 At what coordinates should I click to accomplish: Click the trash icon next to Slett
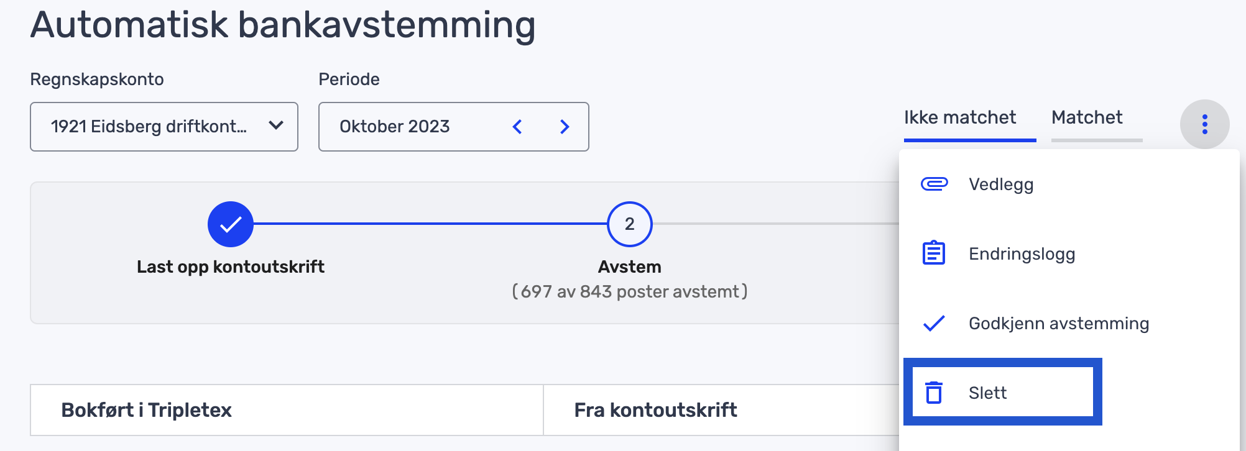pos(934,393)
